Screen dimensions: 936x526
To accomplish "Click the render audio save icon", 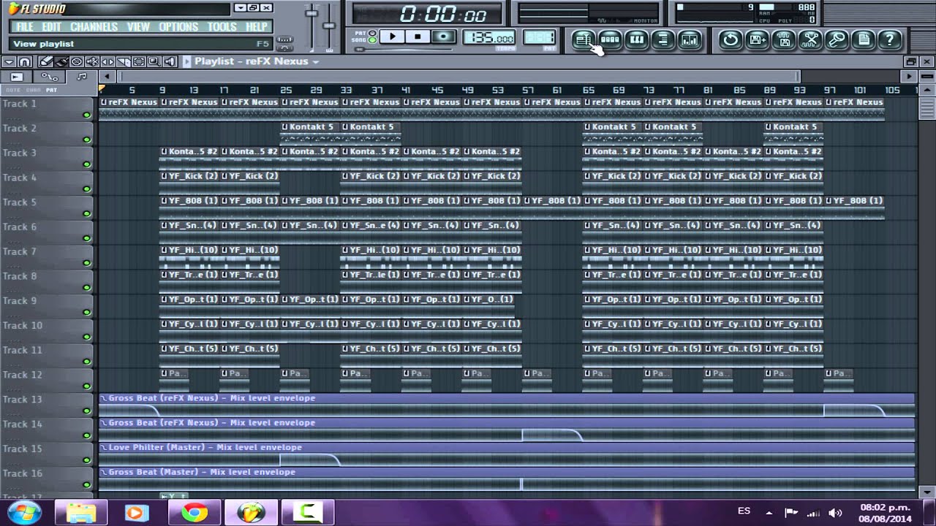I will coord(783,39).
